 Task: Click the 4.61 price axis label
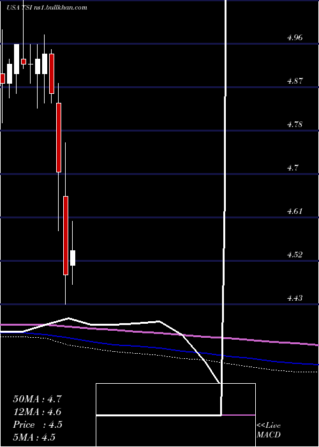[295, 211]
